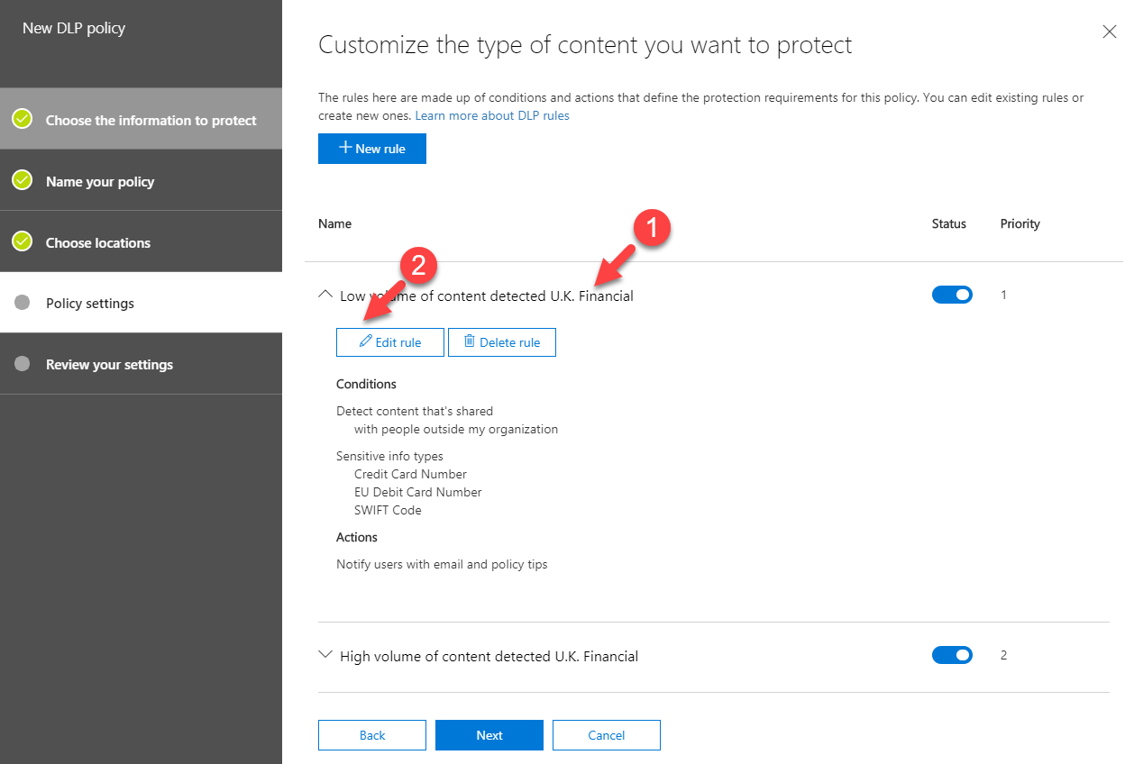Click the Status column header
The image size is (1125, 764).
[x=948, y=223]
